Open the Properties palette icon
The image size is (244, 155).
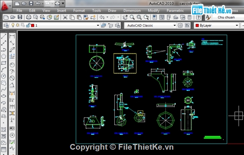point(155,17)
